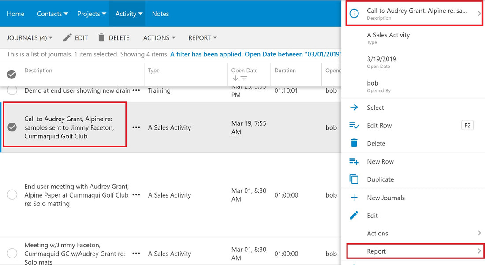Choose New Row from the context menu
Image resolution: width=485 pixels, height=265 pixels.
pyautogui.click(x=413, y=161)
